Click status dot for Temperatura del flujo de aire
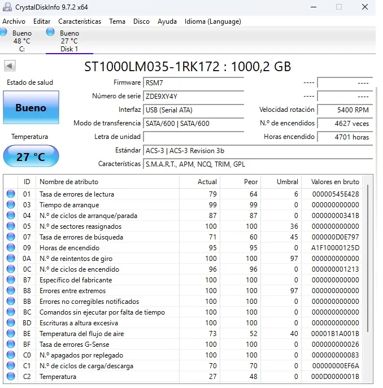 pyautogui.click(x=11, y=334)
